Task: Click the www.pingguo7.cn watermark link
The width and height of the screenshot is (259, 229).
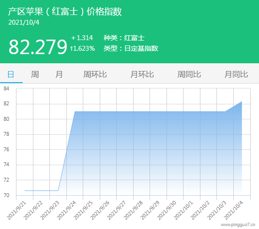Action: coord(238,225)
